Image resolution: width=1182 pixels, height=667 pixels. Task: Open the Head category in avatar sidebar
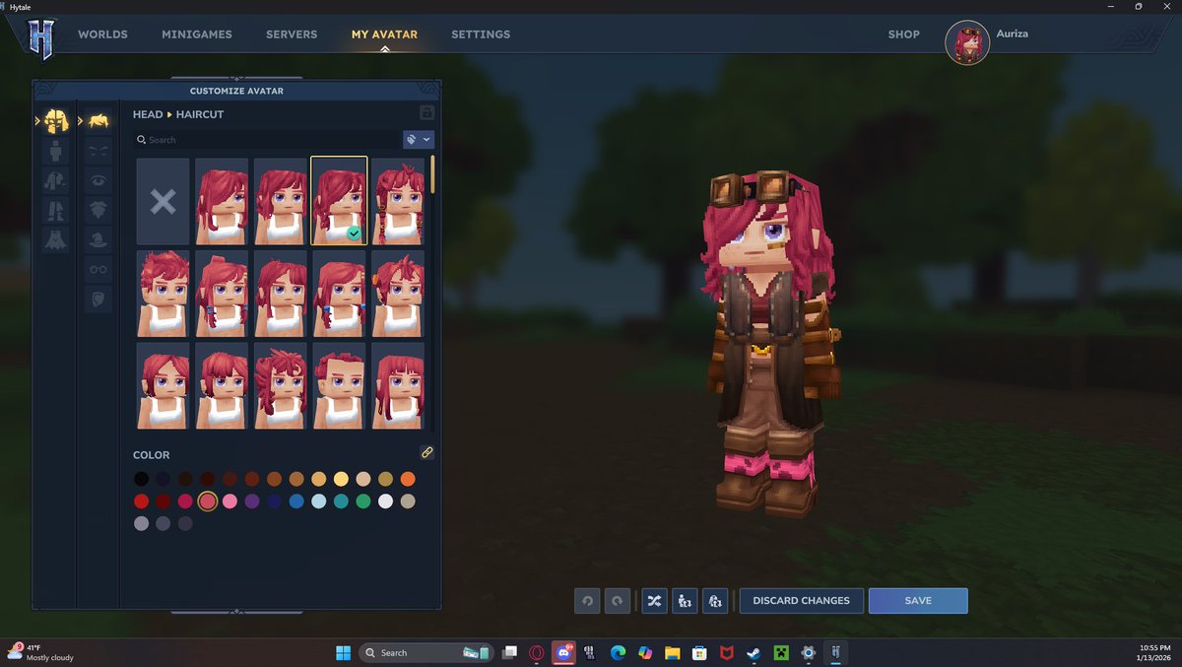(x=56, y=121)
